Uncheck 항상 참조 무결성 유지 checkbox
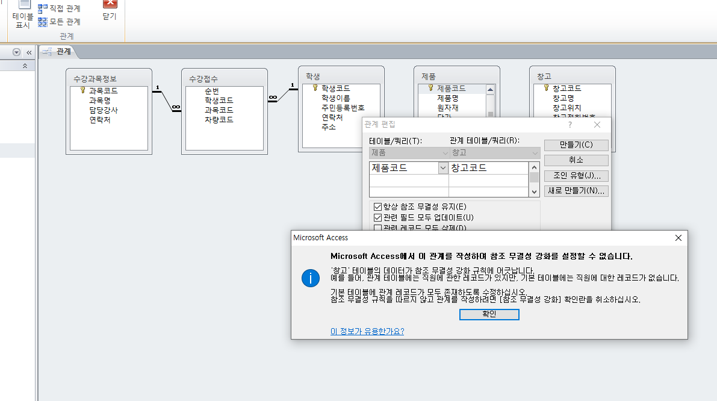This screenshot has height=401, width=717. pyautogui.click(x=378, y=207)
